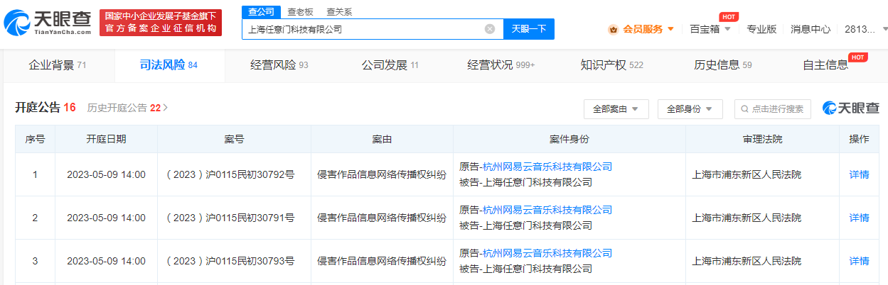This screenshot has height=285, width=888.
Task: Click the 会员服务 crown icon
Action: pos(613,29)
